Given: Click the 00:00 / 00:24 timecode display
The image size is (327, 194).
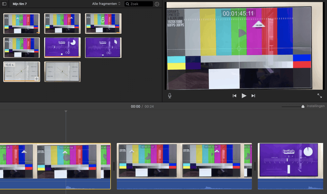Looking at the screenshot, I should coord(142,106).
